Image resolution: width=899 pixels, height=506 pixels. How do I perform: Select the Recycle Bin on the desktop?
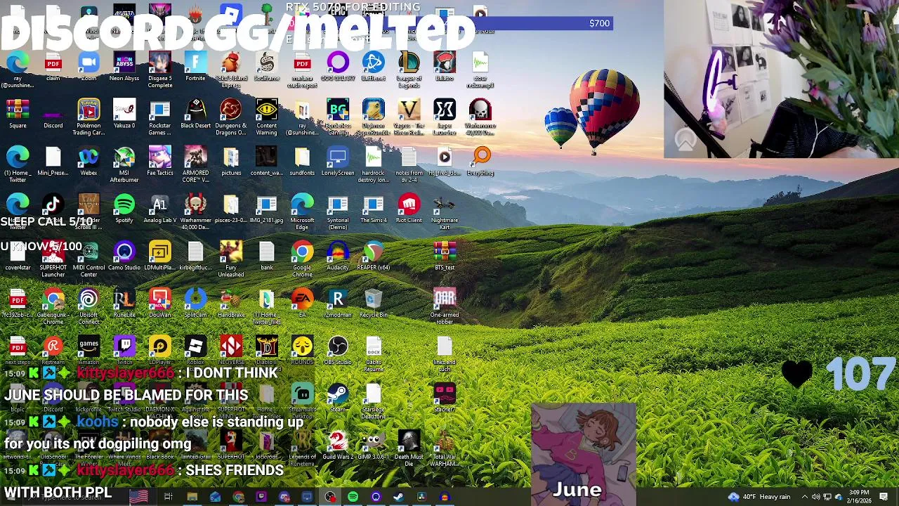tap(373, 303)
